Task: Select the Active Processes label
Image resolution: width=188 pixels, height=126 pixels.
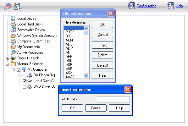Action: 30,52
